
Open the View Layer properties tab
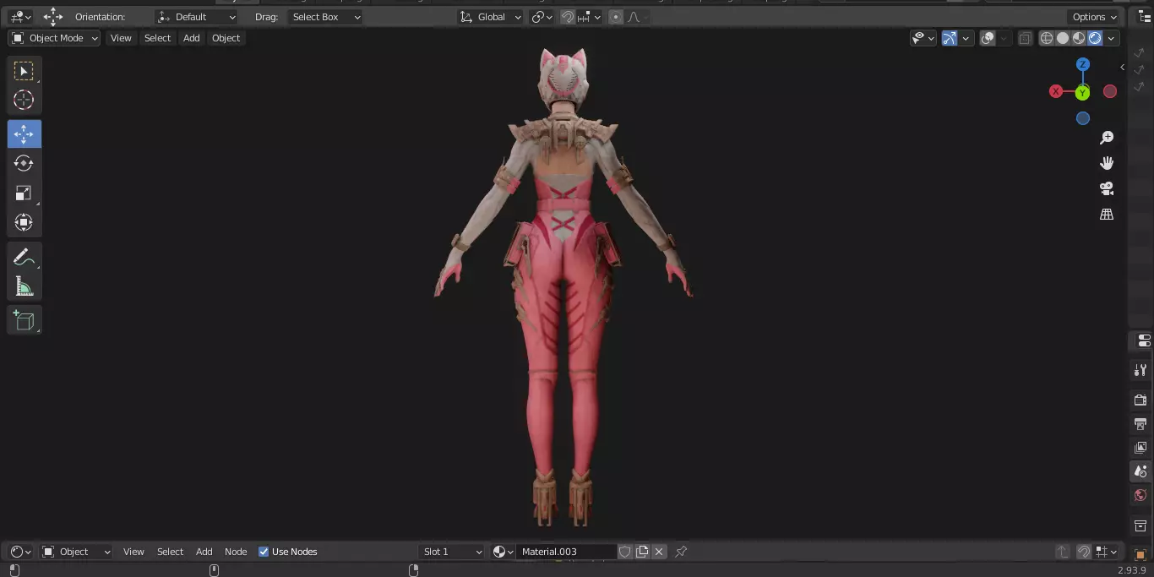tap(1140, 447)
